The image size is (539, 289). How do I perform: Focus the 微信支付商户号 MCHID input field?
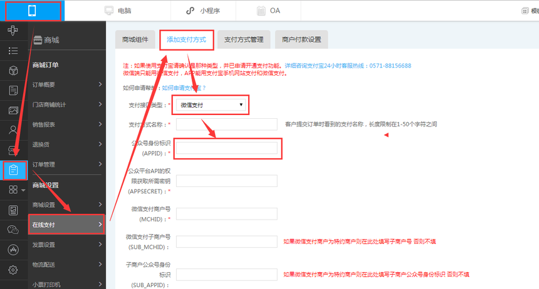[x=226, y=214]
